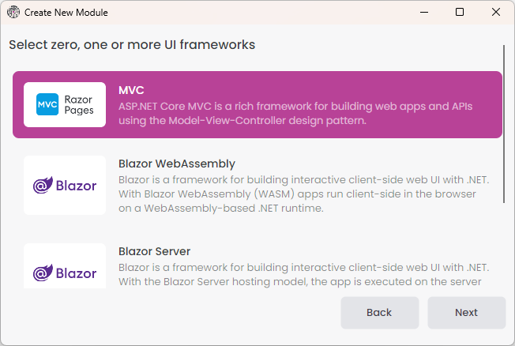
Task: Click the "Select zero, one or more UI frameworks" heading
Action: coord(132,44)
